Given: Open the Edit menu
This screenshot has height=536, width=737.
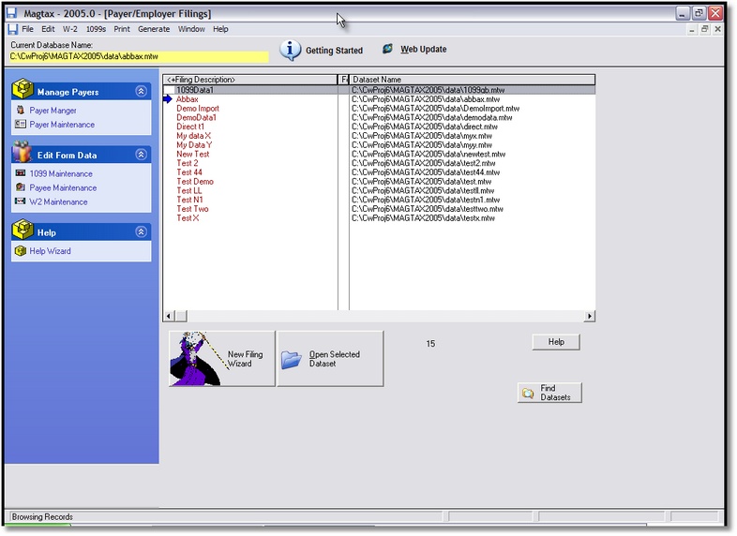Looking at the screenshot, I should coord(48,29).
